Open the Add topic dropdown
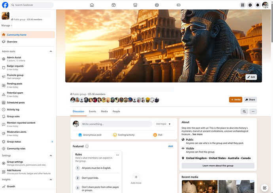Image resolution: width=273 pixels, height=193 pixels. coord(164,124)
